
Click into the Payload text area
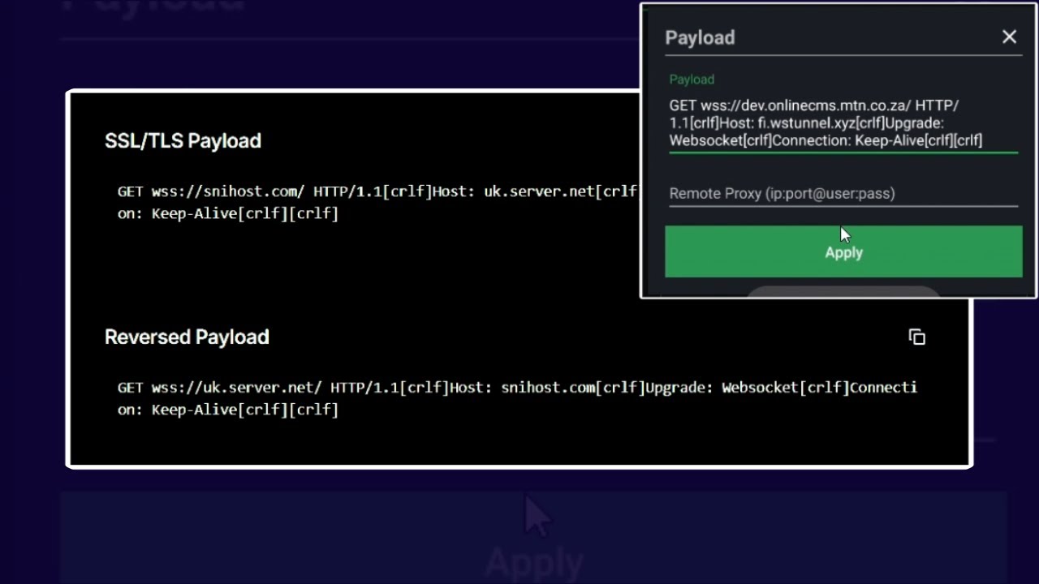point(843,122)
